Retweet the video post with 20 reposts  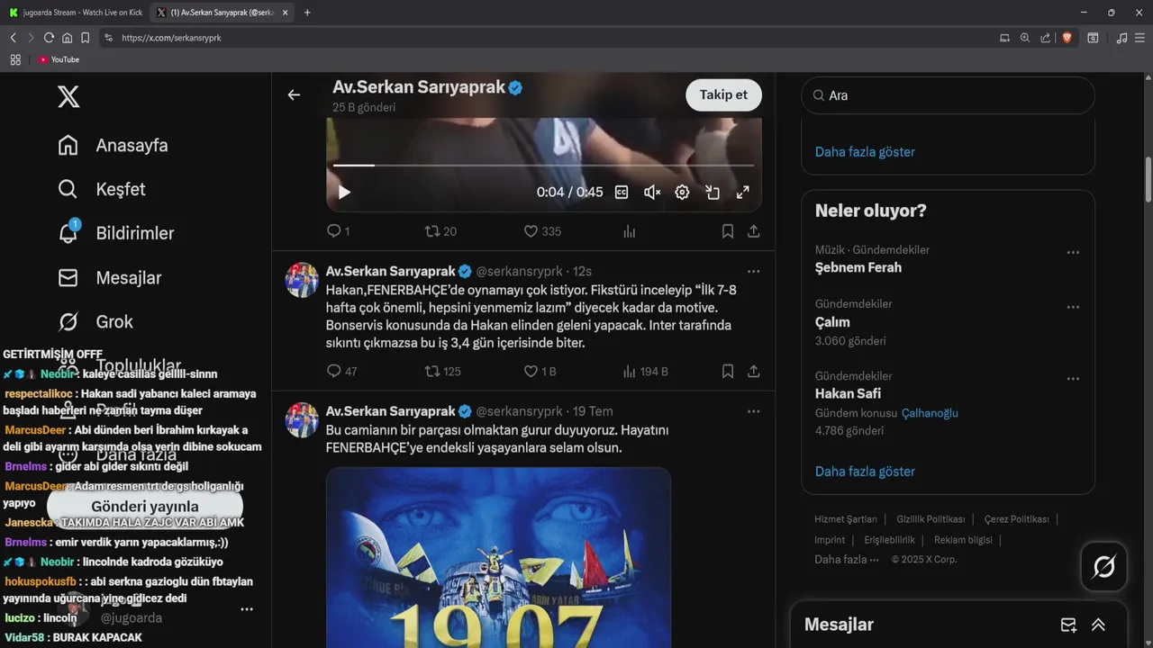440,231
